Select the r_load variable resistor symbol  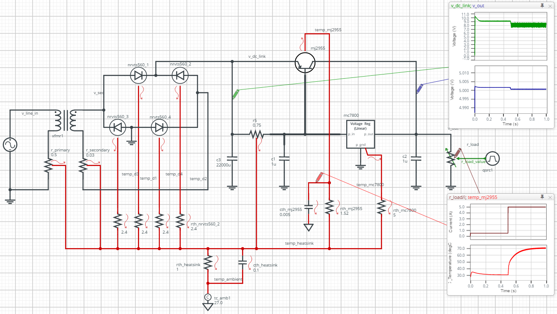pyautogui.click(x=450, y=158)
